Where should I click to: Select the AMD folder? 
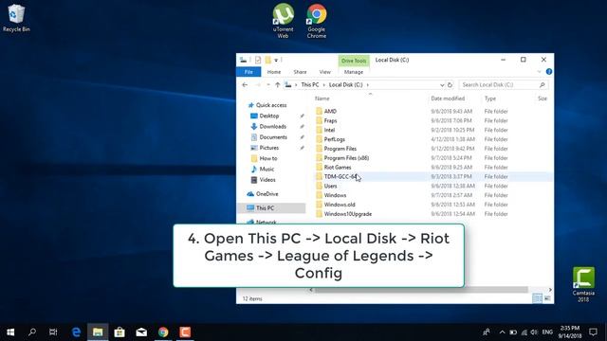click(x=330, y=112)
